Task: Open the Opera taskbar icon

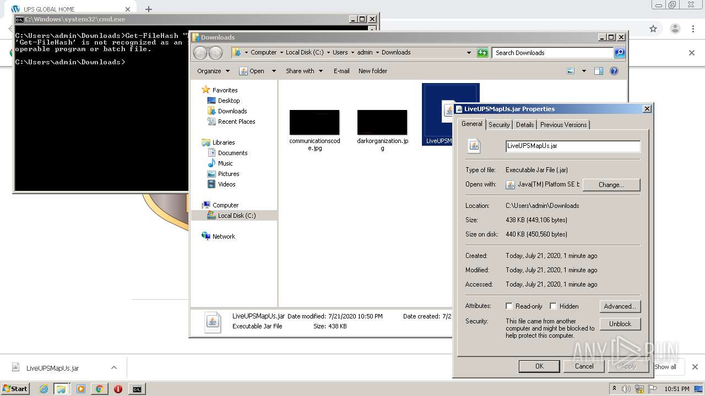Action: click(x=118, y=389)
